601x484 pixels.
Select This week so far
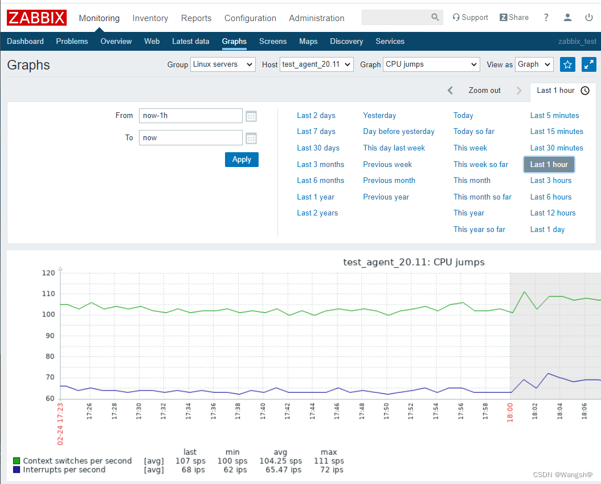pos(481,165)
